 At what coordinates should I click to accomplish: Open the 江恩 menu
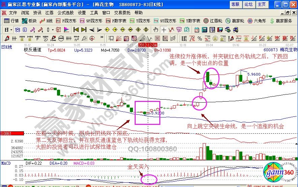pyautogui.click(x=49, y=13)
